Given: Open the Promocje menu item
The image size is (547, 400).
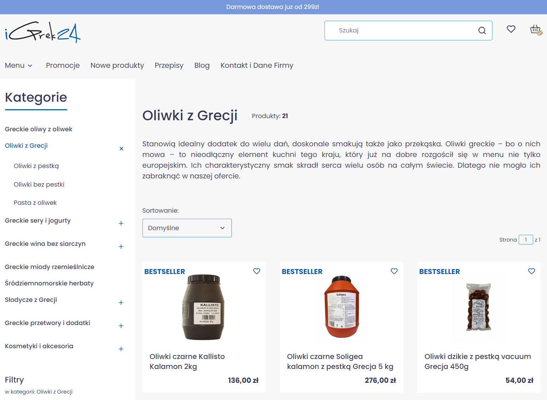Looking at the screenshot, I should [x=63, y=65].
